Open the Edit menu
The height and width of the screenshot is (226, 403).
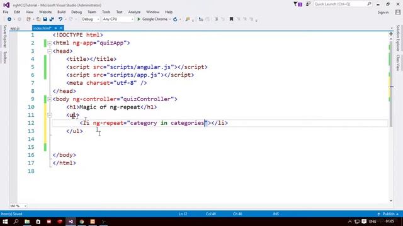click(x=17, y=12)
